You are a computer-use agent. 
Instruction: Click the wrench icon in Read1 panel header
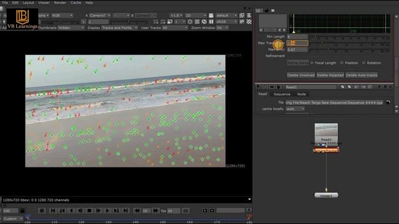279,87
